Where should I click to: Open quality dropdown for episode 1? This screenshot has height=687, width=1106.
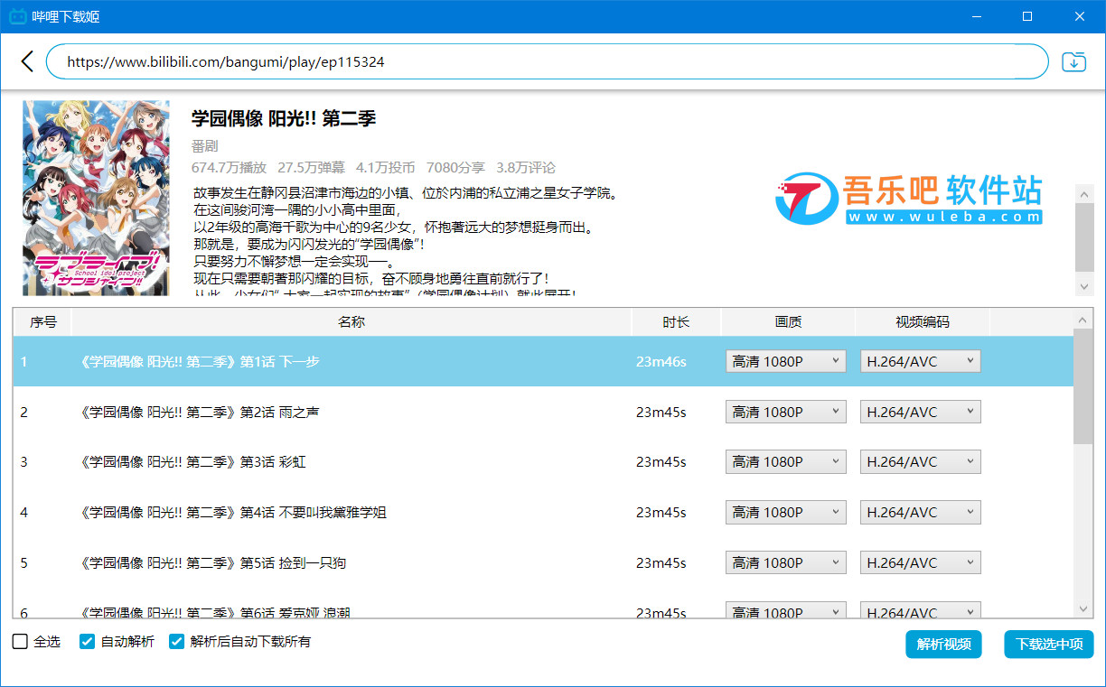click(786, 361)
